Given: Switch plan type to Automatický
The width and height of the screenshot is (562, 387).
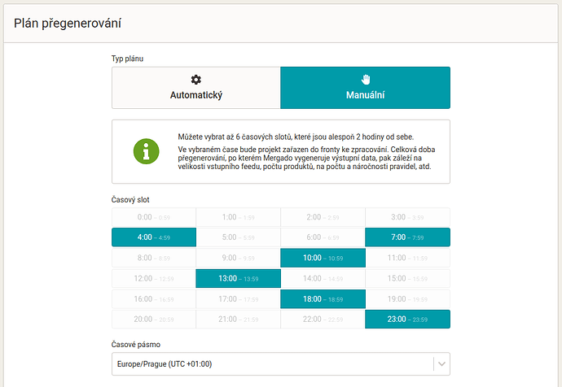Looking at the screenshot, I should (x=195, y=88).
